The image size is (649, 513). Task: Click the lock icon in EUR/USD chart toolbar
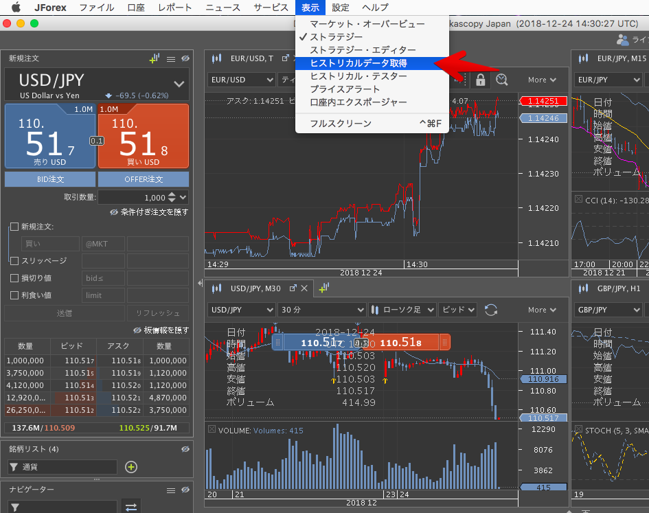pyautogui.click(x=480, y=80)
